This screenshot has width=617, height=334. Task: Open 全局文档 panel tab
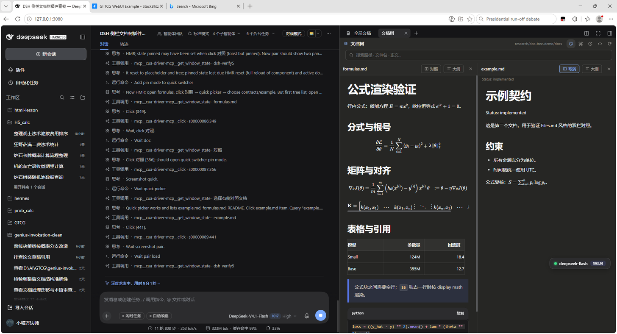click(359, 33)
